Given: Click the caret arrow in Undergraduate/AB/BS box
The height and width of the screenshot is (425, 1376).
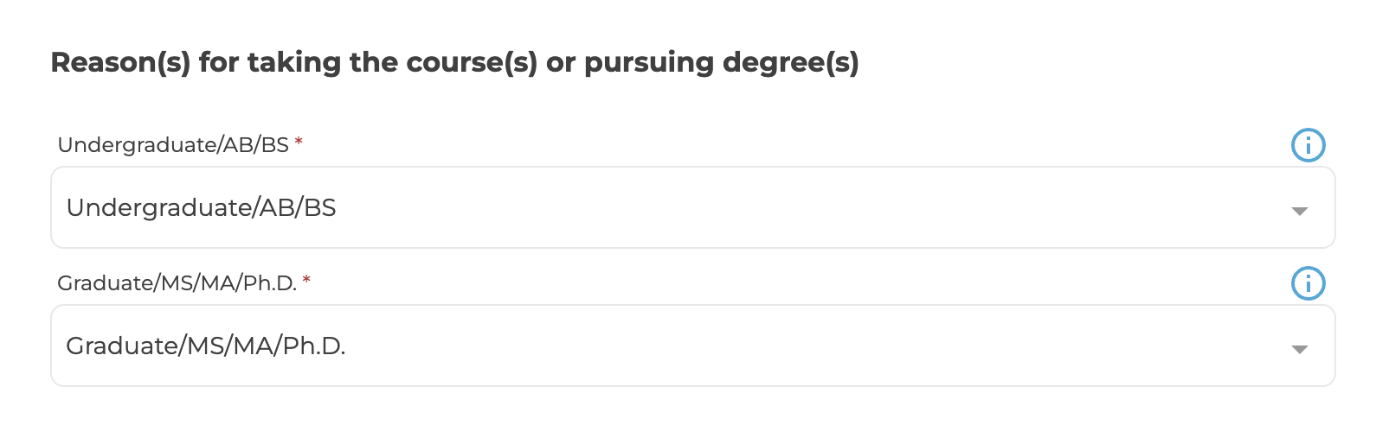Looking at the screenshot, I should [1299, 211].
